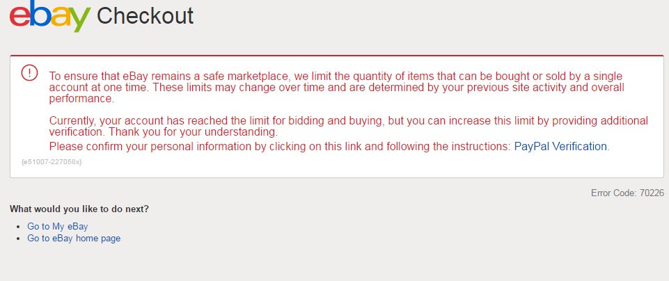The image size is (669, 281).
Task: Go to eBay home page
Action: 74,239
